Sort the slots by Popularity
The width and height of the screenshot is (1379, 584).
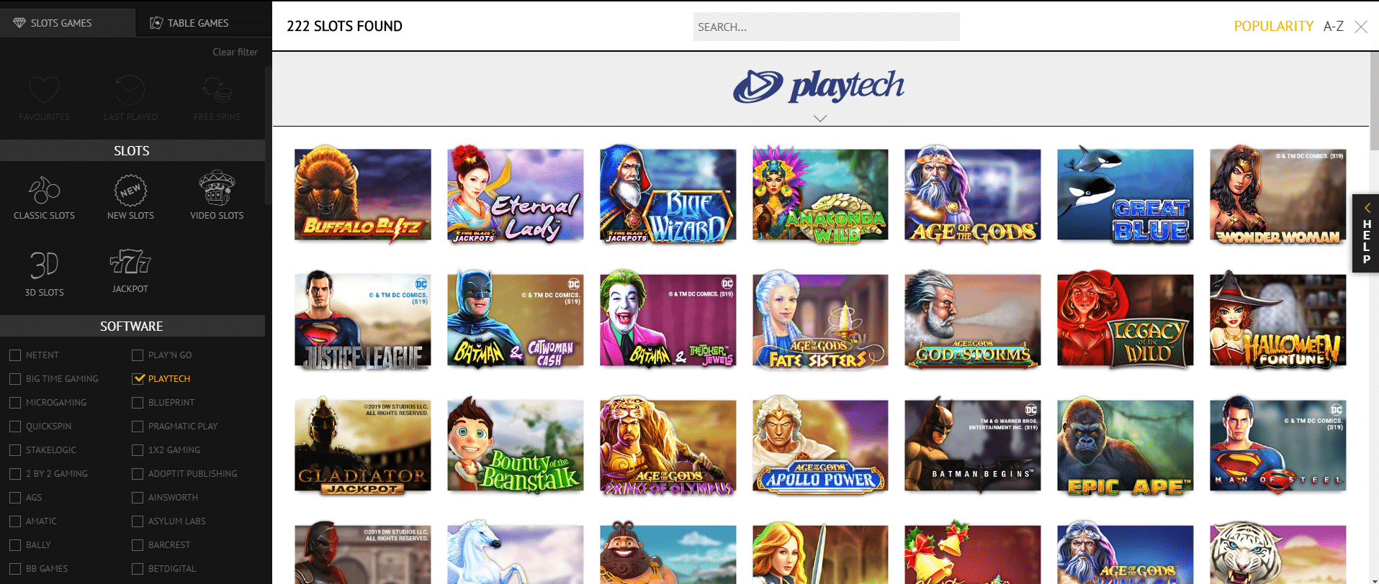[x=1273, y=27]
